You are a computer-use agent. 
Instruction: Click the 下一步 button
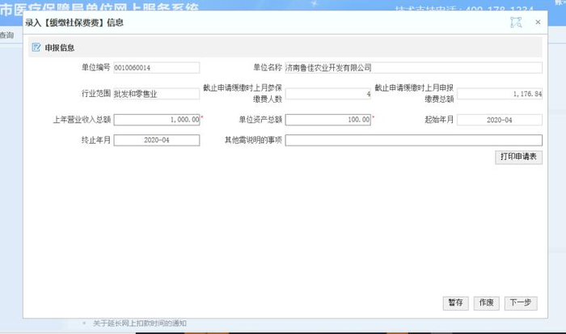click(521, 303)
